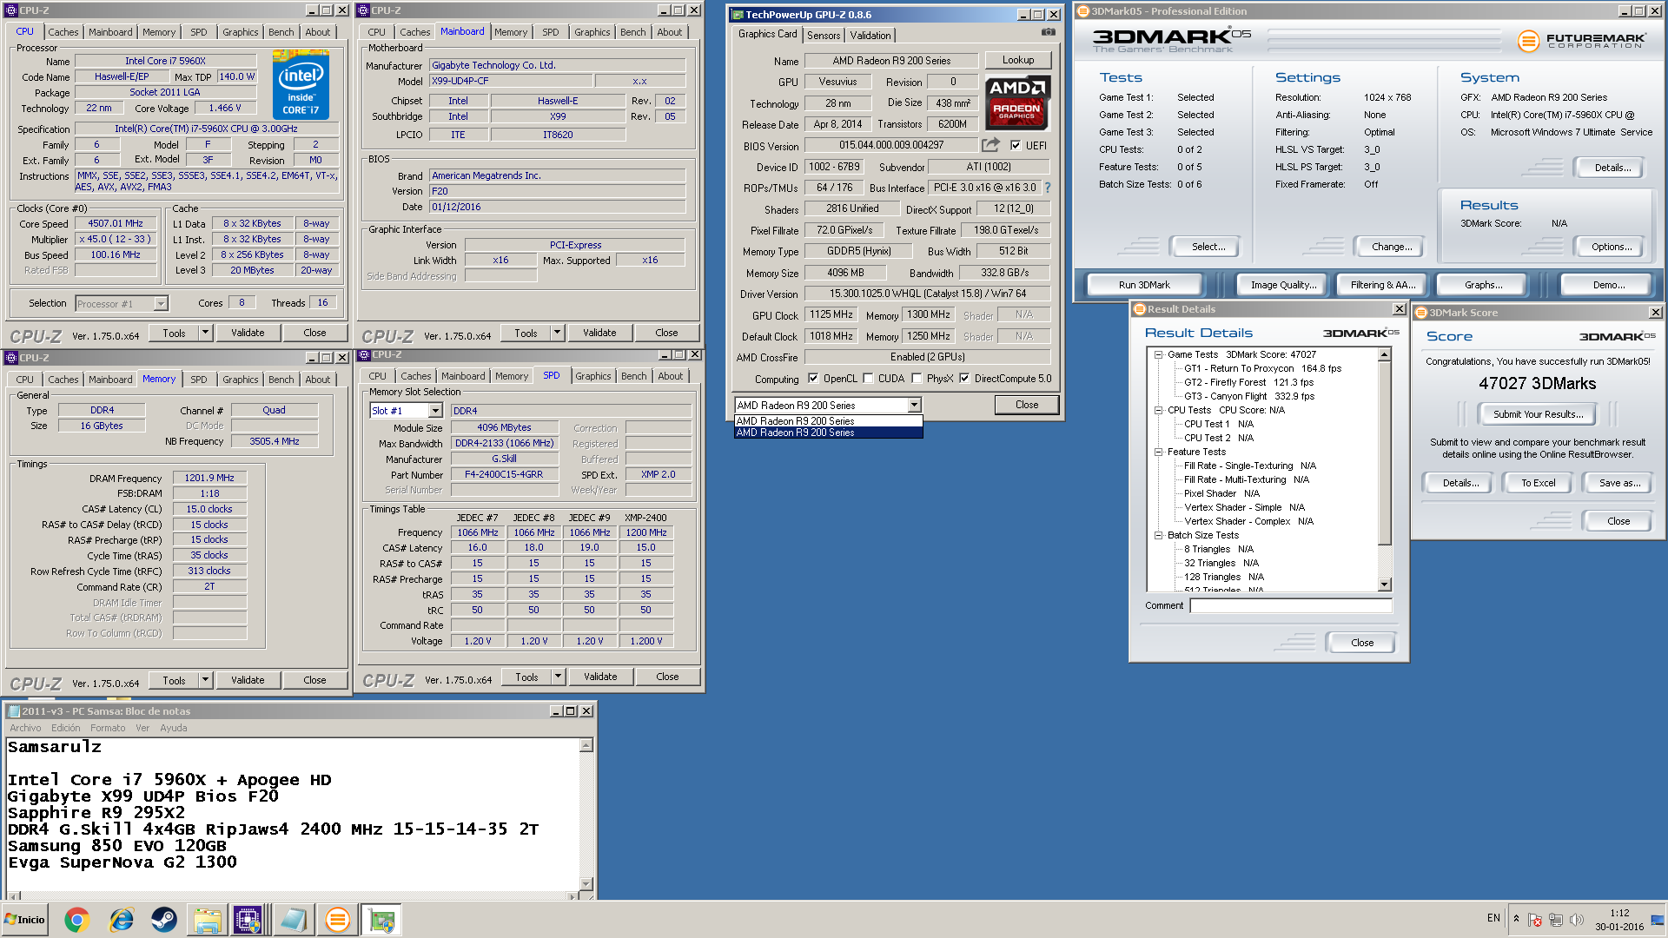The width and height of the screenshot is (1668, 938).
Task: Click Details button in System section
Action: click(1612, 168)
